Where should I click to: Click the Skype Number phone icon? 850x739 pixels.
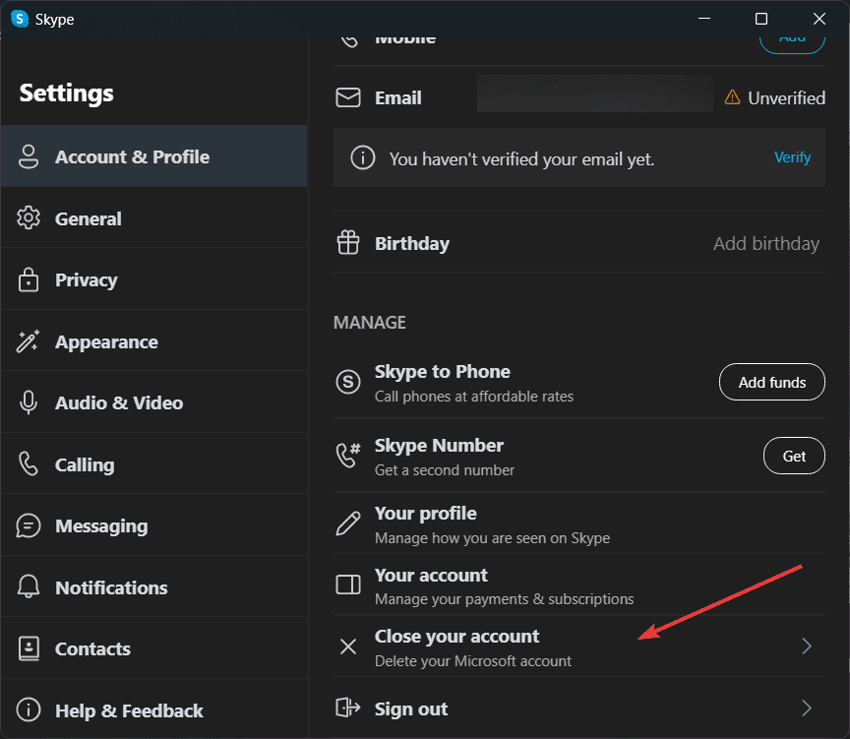tap(348, 456)
